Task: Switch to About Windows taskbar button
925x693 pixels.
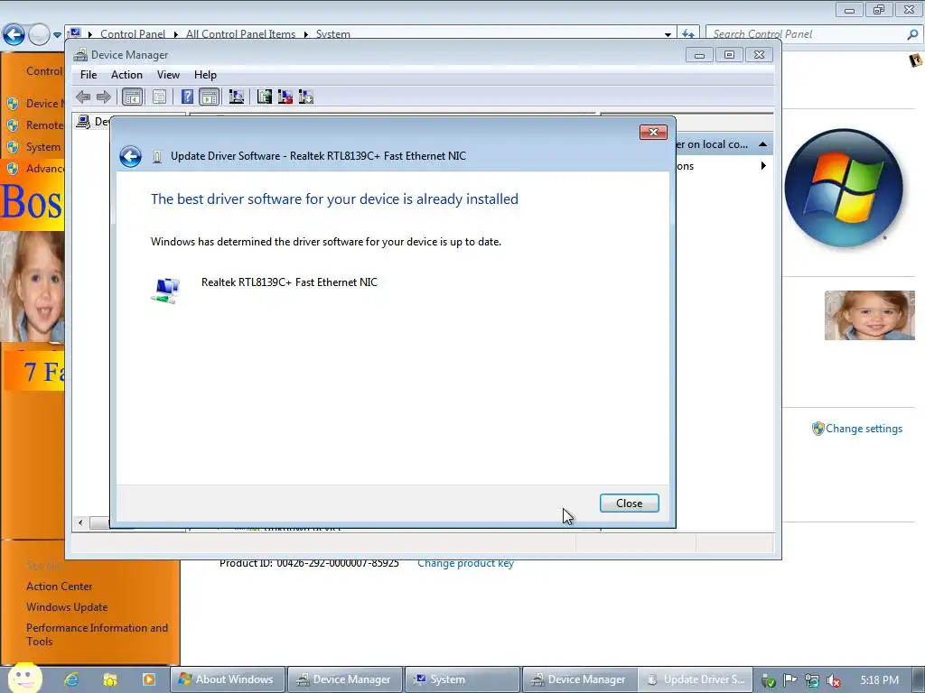Action: pyautogui.click(x=227, y=679)
